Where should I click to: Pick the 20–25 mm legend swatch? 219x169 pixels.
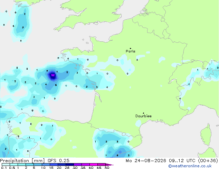tap(61, 165)
